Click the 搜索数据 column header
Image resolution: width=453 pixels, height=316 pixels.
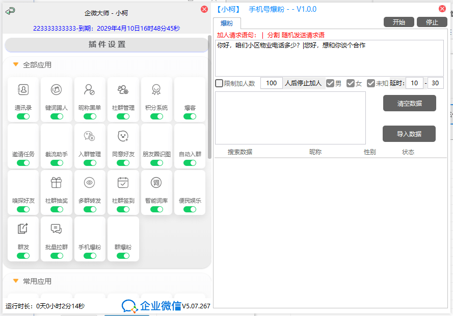coord(240,152)
